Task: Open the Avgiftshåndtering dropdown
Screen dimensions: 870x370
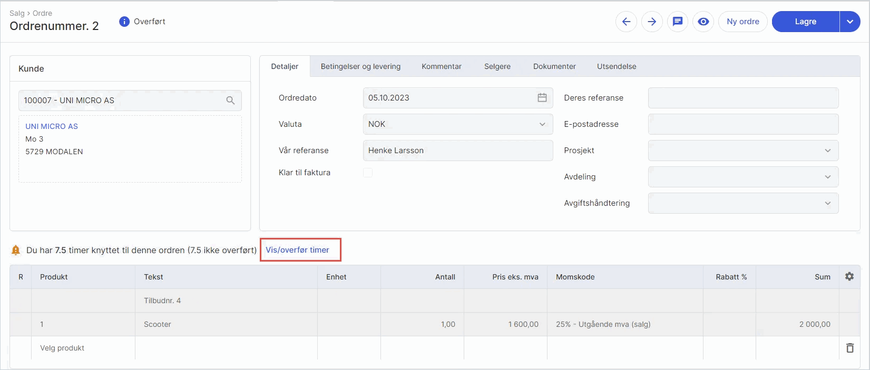Action: 743,203
